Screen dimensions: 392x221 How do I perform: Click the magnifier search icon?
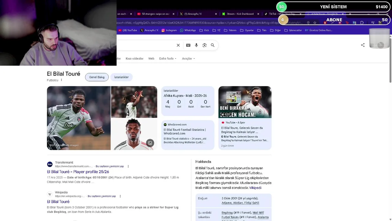[x=213, y=45]
